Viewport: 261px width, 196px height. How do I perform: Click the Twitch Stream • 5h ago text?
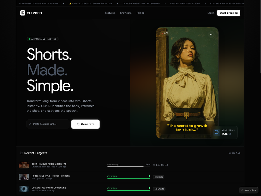click(x=43, y=191)
